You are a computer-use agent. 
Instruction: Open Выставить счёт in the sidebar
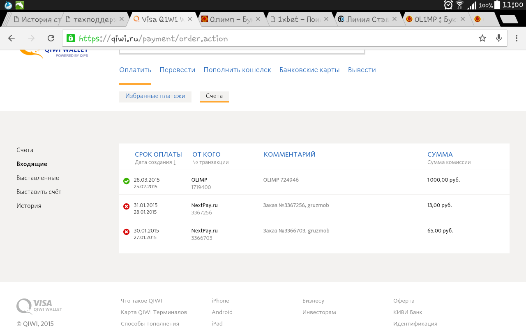click(x=39, y=192)
